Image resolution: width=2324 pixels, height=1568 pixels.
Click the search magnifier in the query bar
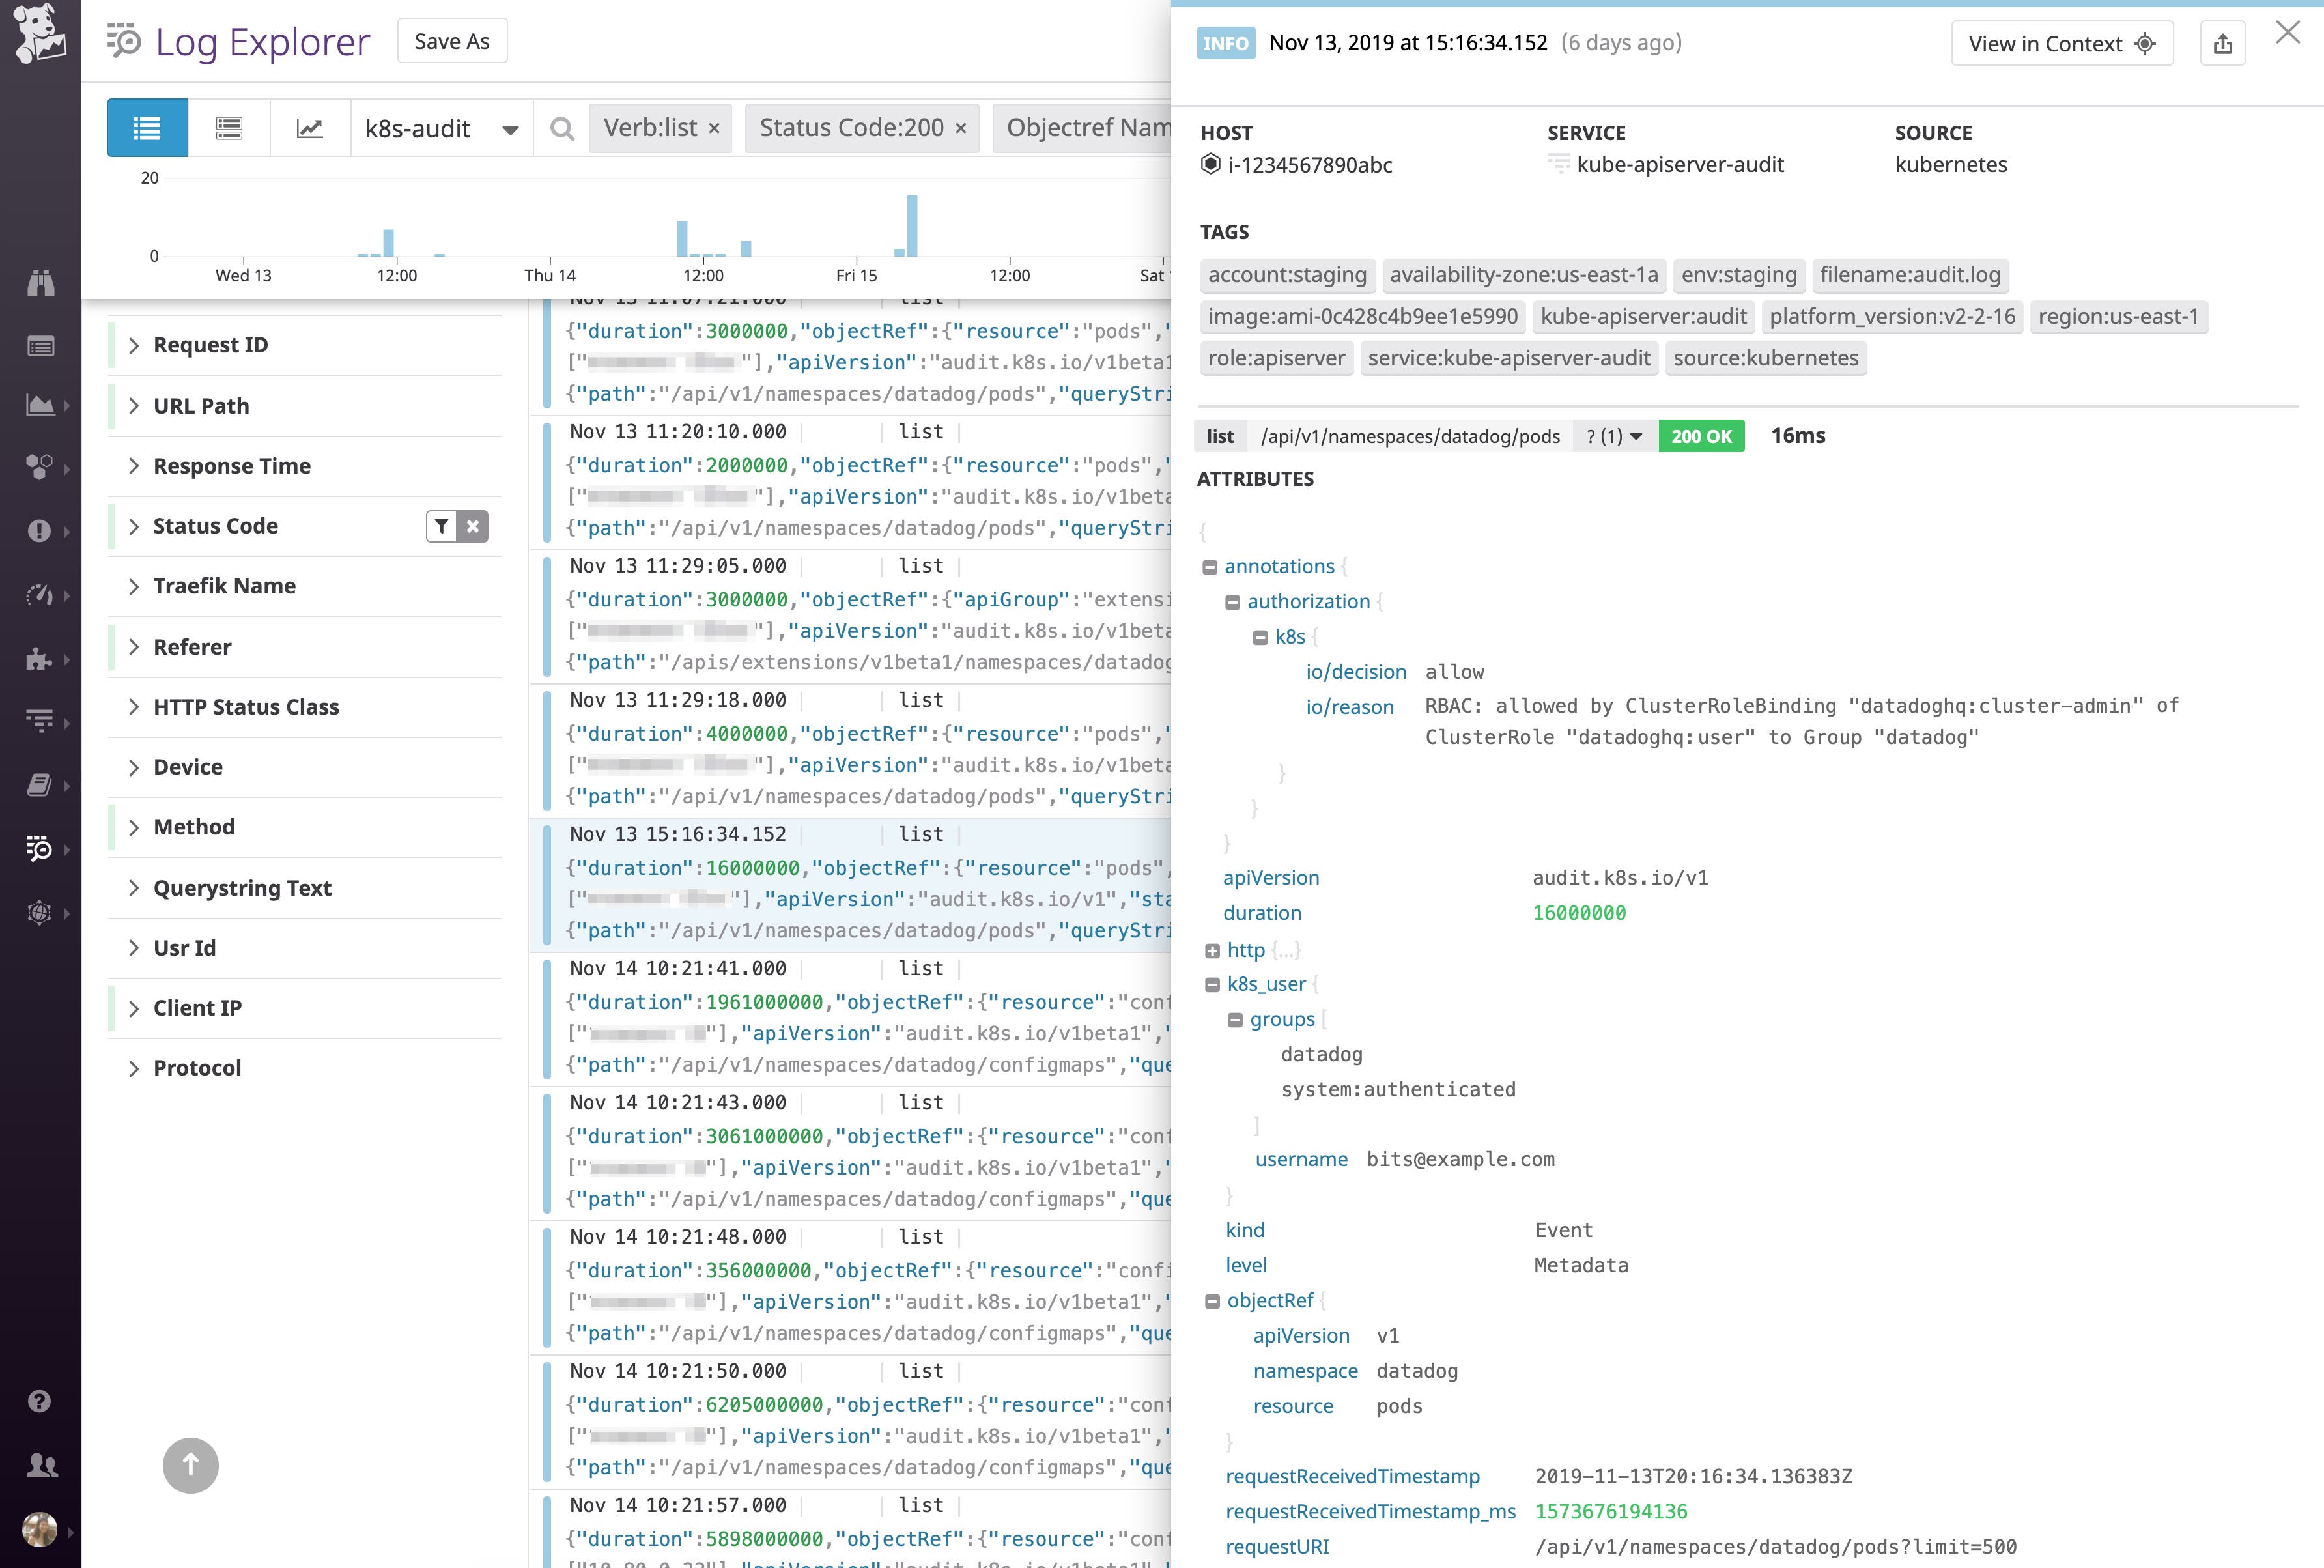pyautogui.click(x=561, y=128)
